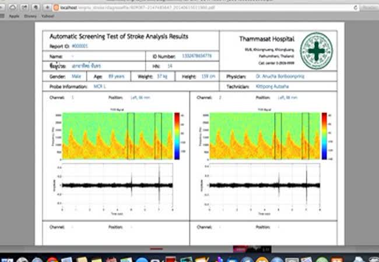Click the Thammasat Hospital green cross logo
The height and width of the screenshot is (262, 379).
[x=316, y=51]
